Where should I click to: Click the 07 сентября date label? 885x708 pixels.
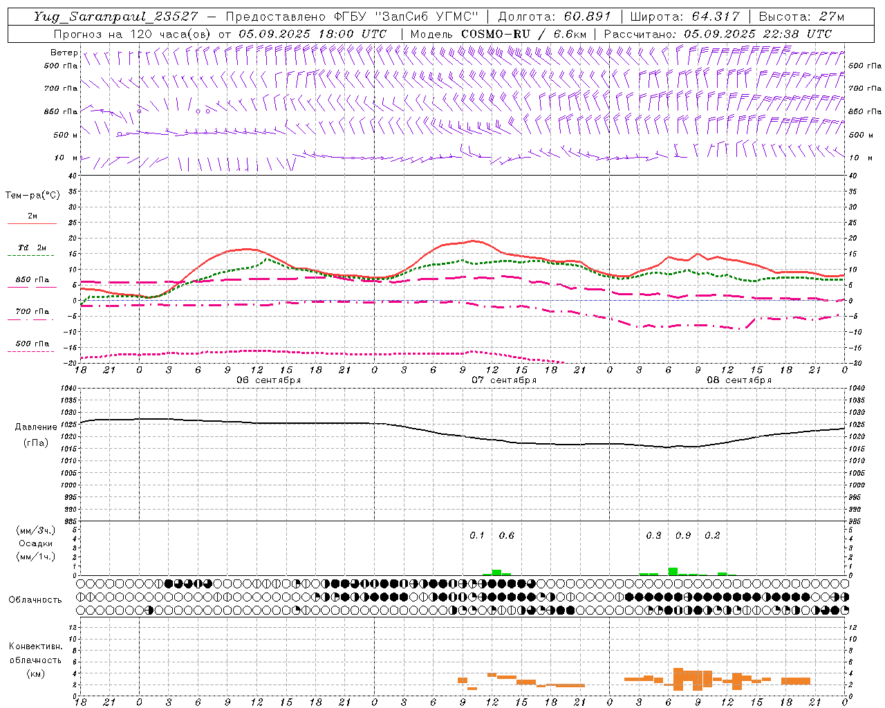point(504,380)
